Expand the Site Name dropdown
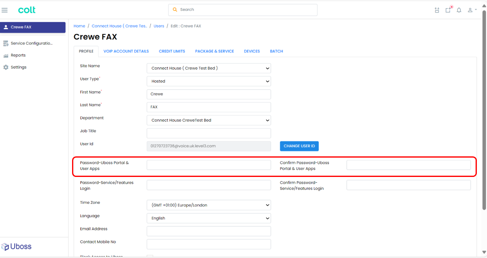The width and height of the screenshot is (487, 258). 208,68
